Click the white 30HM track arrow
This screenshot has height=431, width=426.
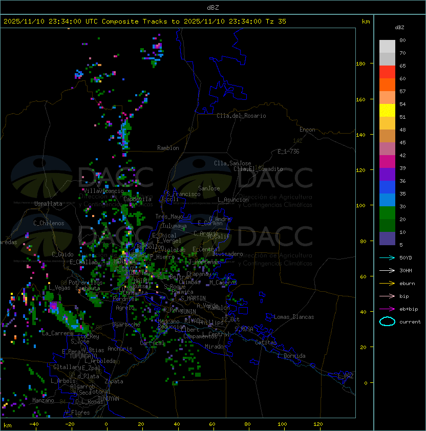point(387,270)
